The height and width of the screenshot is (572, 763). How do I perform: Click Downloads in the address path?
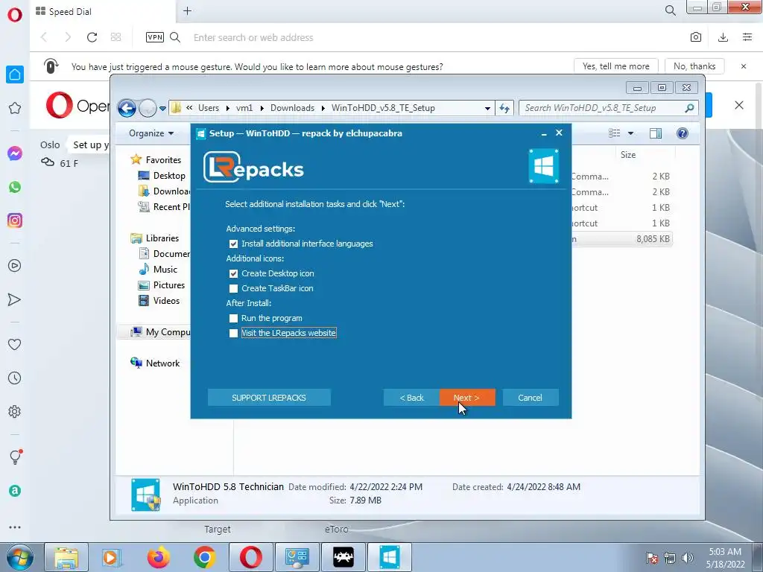pyautogui.click(x=292, y=108)
